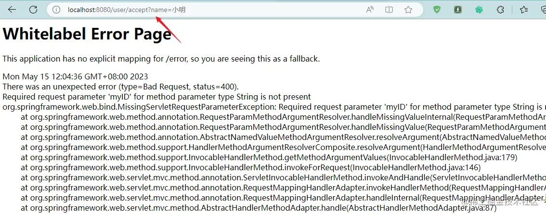Click the InvocableHandlerMethod.java:179 stack line

tap(269, 157)
